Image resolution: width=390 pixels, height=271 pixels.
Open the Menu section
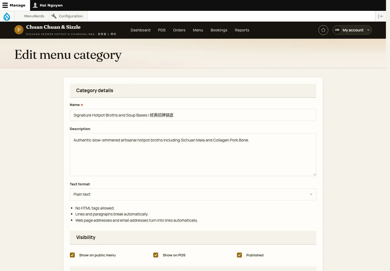pos(198,30)
